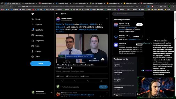This screenshot has width=176, height=99.
Task: Click the share icon under tweet
Action: coord(101,81)
